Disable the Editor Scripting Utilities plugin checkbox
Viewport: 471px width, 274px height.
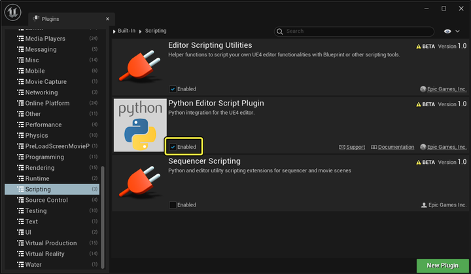pos(173,89)
